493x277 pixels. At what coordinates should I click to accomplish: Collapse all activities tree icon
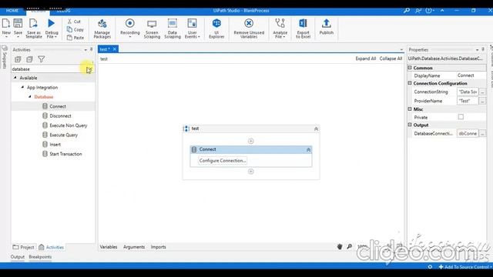point(29,59)
